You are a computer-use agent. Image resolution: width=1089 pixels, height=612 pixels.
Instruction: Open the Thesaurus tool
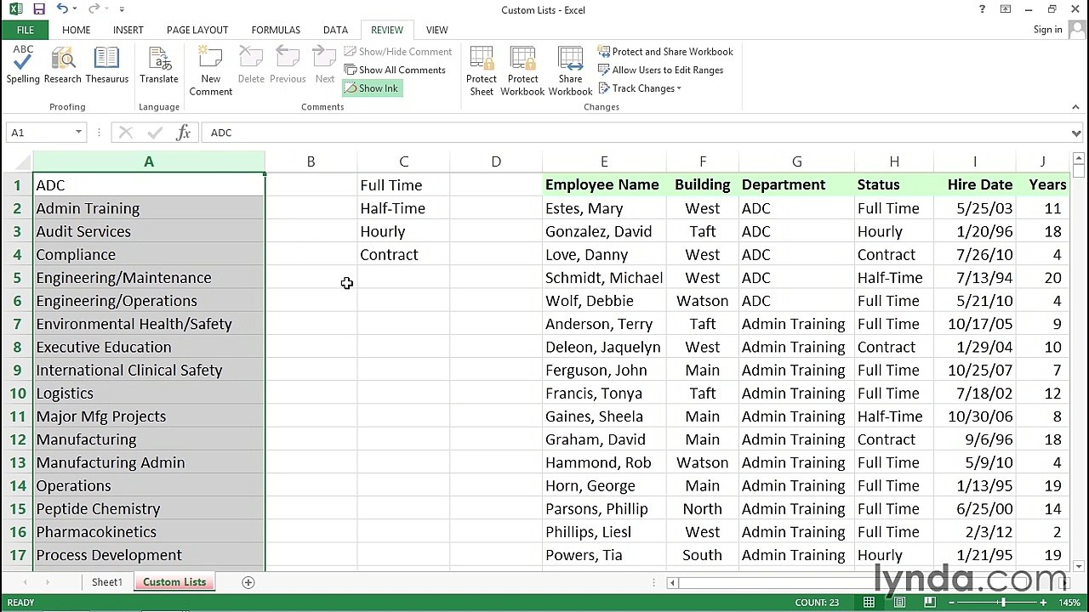point(106,65)
